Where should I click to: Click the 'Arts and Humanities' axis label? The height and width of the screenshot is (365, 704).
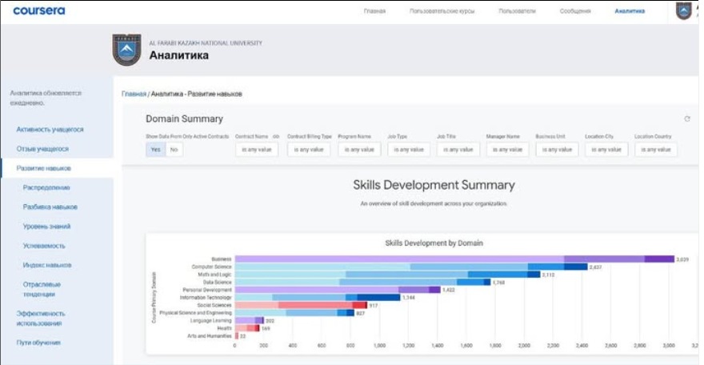(210, 336)
